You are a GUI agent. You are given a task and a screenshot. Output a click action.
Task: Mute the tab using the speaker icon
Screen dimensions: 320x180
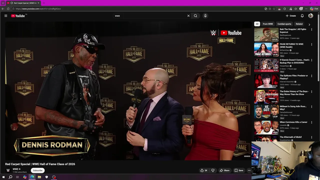[x=12, y=3]
